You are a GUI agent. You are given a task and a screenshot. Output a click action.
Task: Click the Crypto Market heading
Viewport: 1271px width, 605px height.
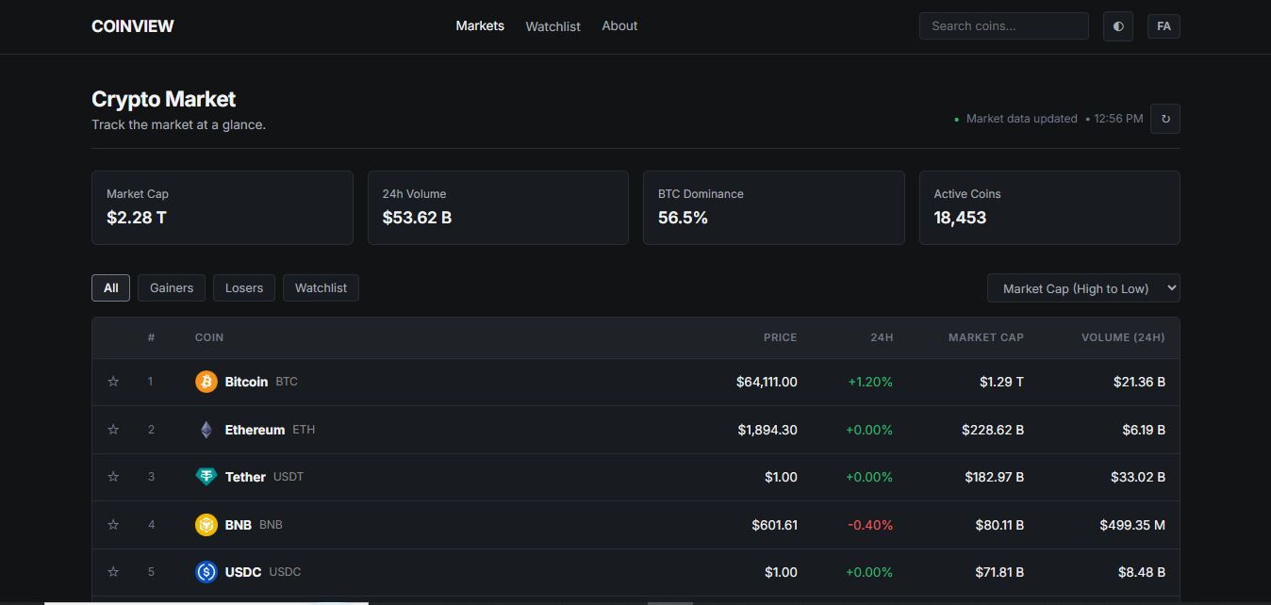[163, 99]
